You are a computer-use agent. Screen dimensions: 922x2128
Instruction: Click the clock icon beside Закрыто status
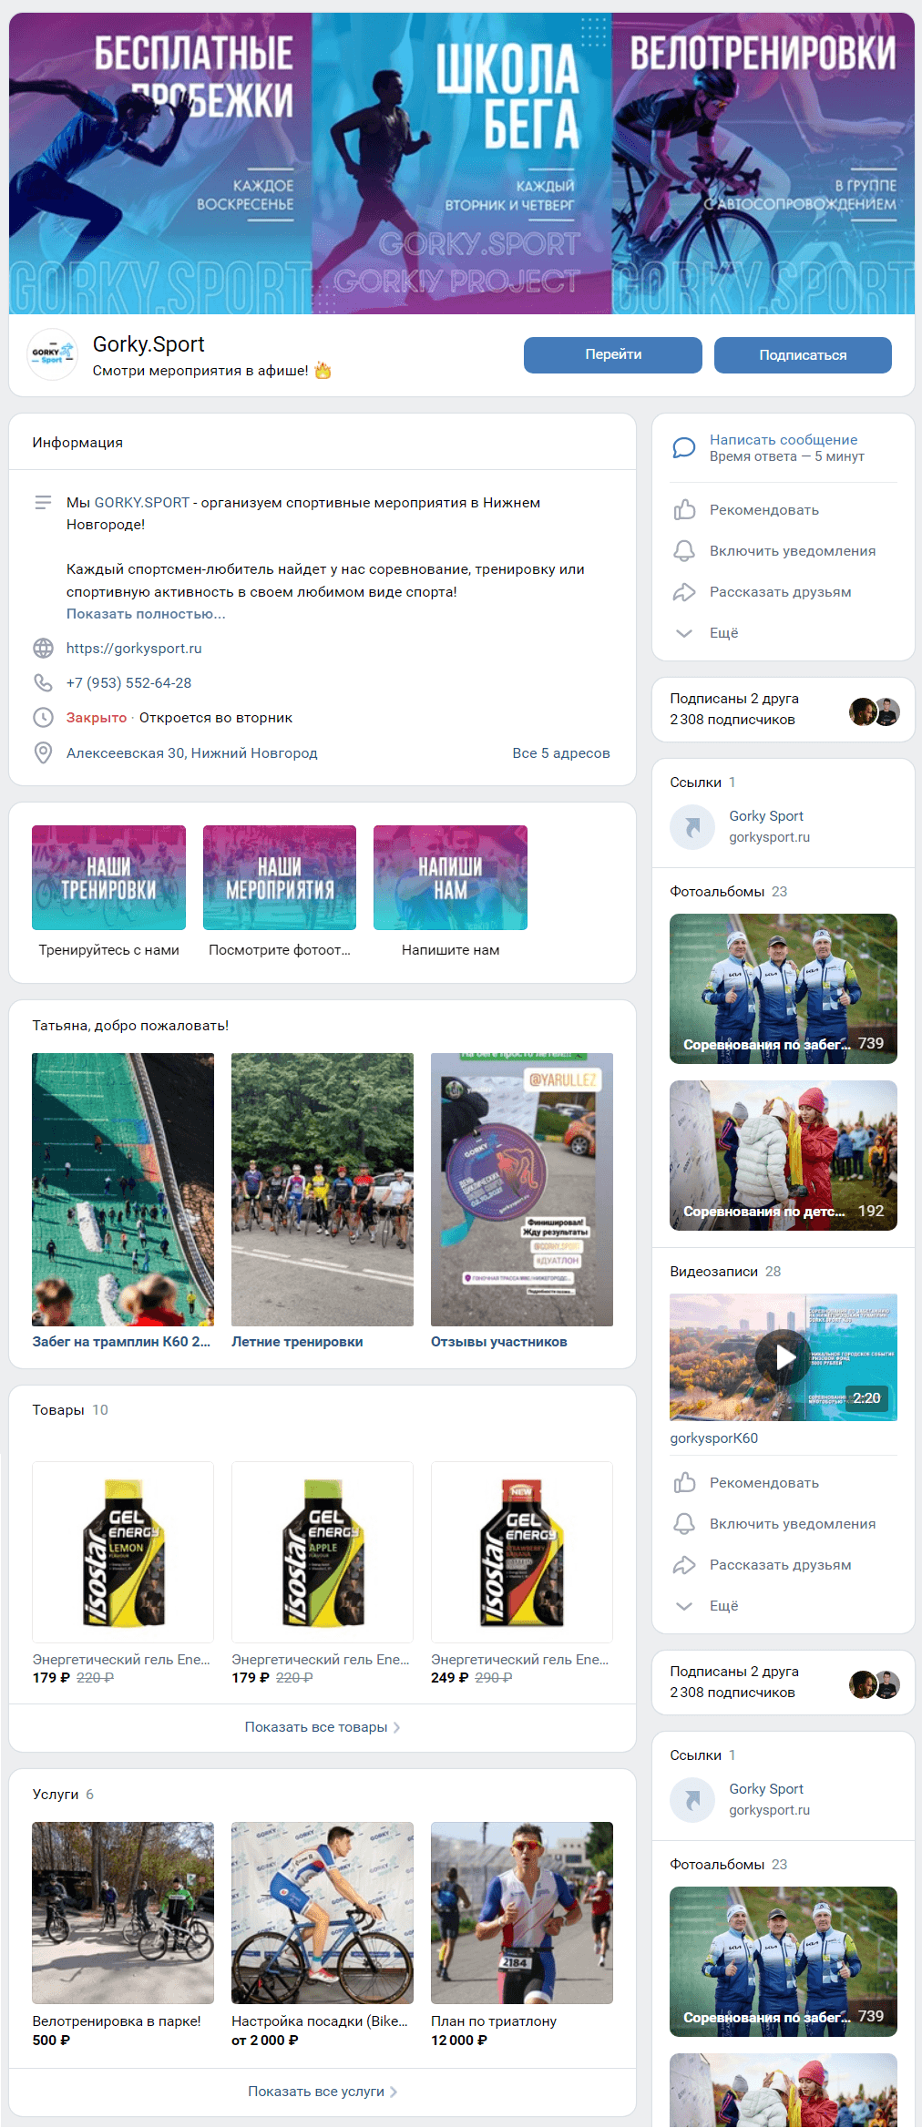[43, 718]
